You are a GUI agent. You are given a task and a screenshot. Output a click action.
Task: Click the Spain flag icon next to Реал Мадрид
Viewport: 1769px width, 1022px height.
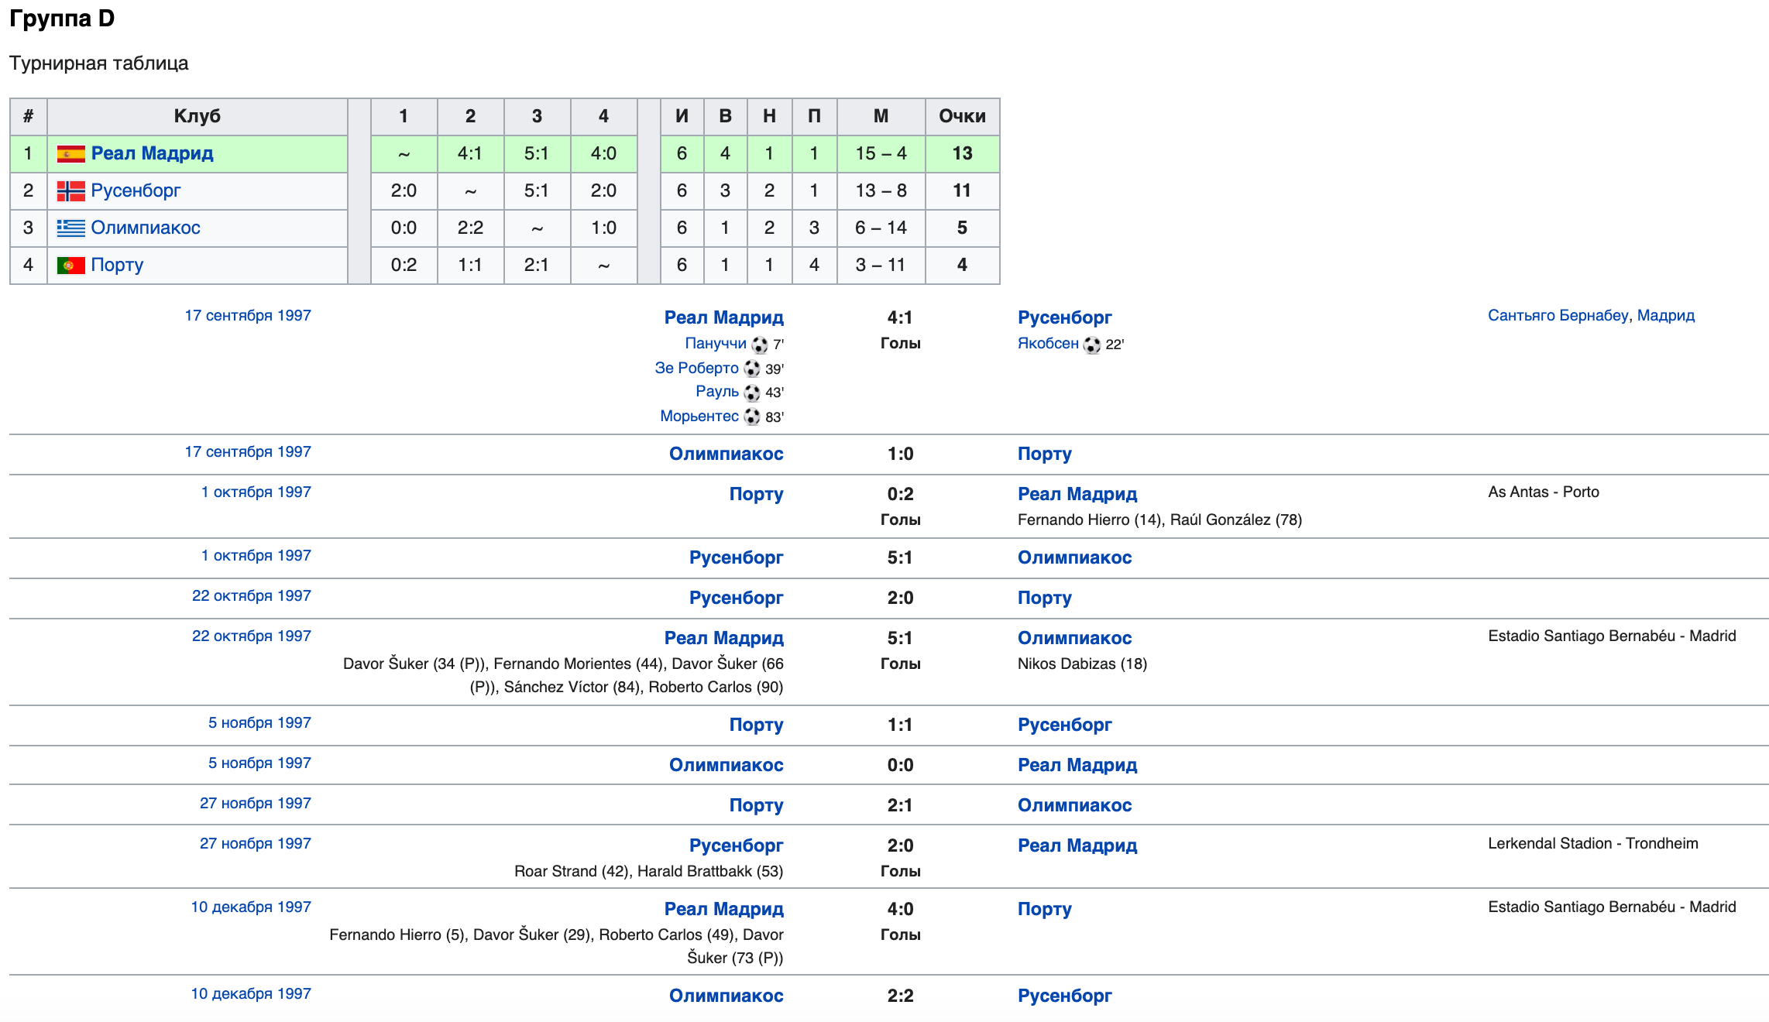(x=70, y=154)
